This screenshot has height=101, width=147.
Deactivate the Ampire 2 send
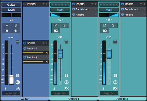[25, 48]
